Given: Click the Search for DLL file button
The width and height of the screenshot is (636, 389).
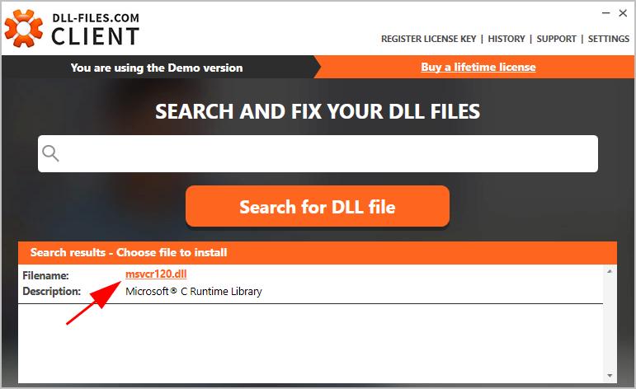Looking at the screenshot, I should tap(318, 206).
